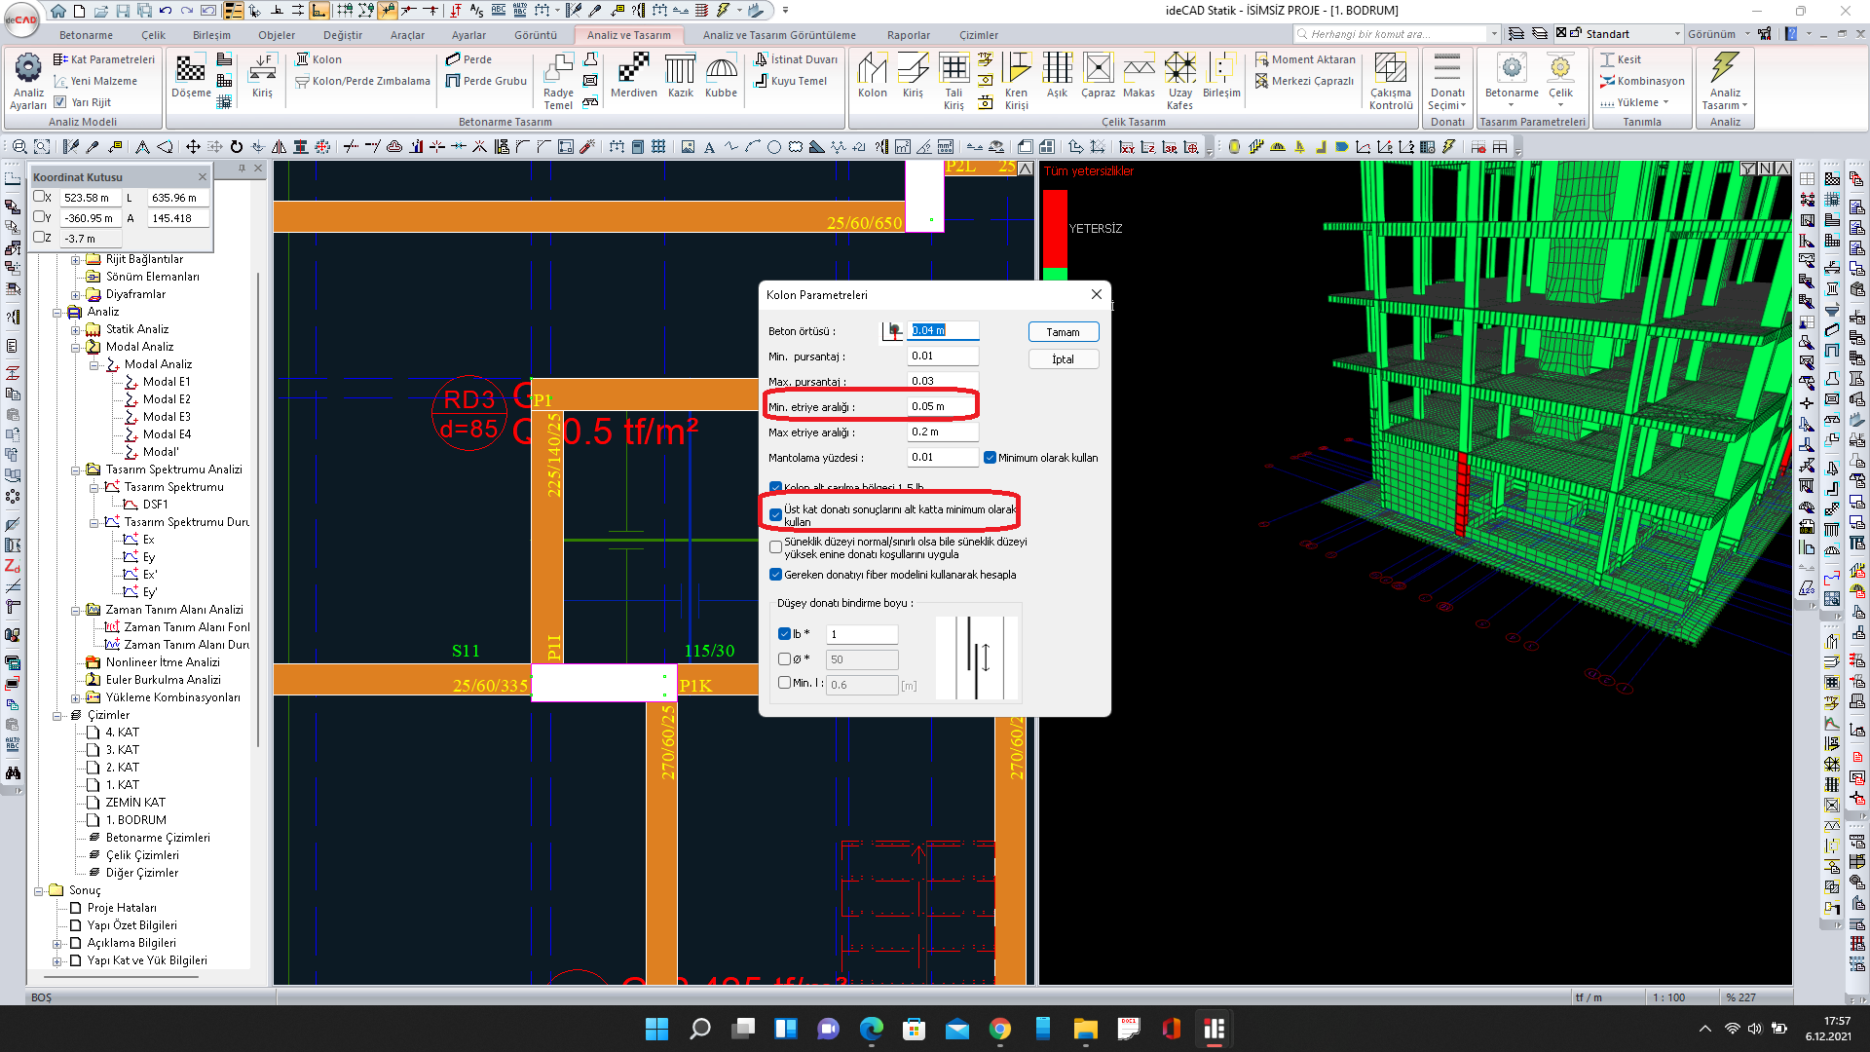
Task: Collapse Zaman Tanım Alanı Analizi node
Action: point(75,611)
